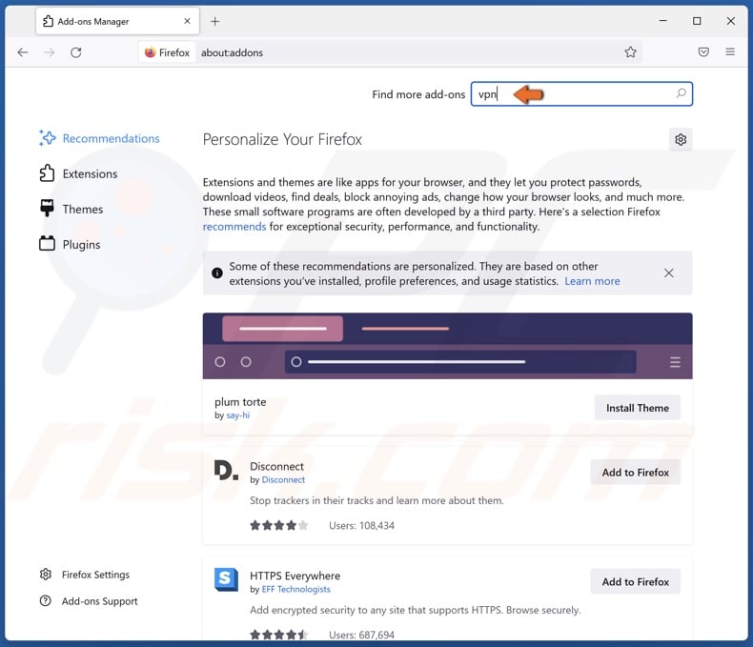Close the Add-ons Manager tab

(x=187, y=21)
